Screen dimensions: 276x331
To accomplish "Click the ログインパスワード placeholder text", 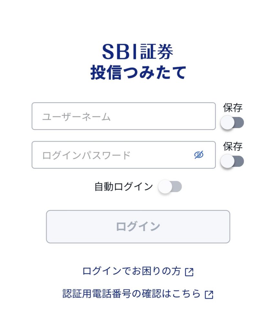I will (86, 155).
